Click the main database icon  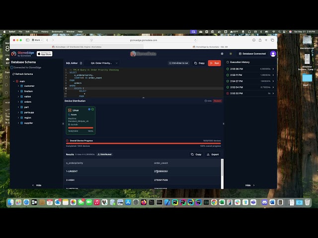[x=17, y=81]
